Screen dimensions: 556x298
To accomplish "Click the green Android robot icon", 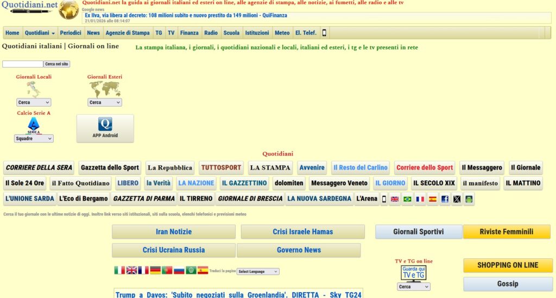I will coord(469,199).
